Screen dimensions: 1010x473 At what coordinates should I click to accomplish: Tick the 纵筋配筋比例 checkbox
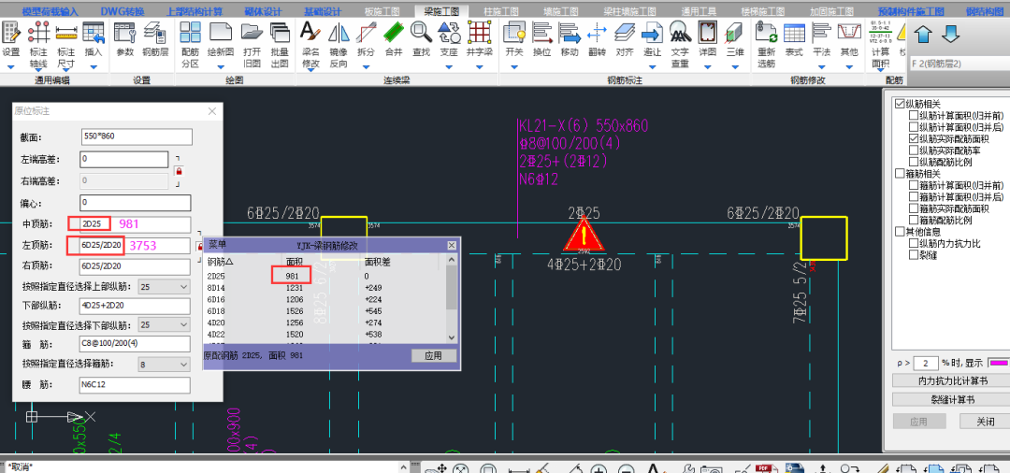(x=914, y=162)
